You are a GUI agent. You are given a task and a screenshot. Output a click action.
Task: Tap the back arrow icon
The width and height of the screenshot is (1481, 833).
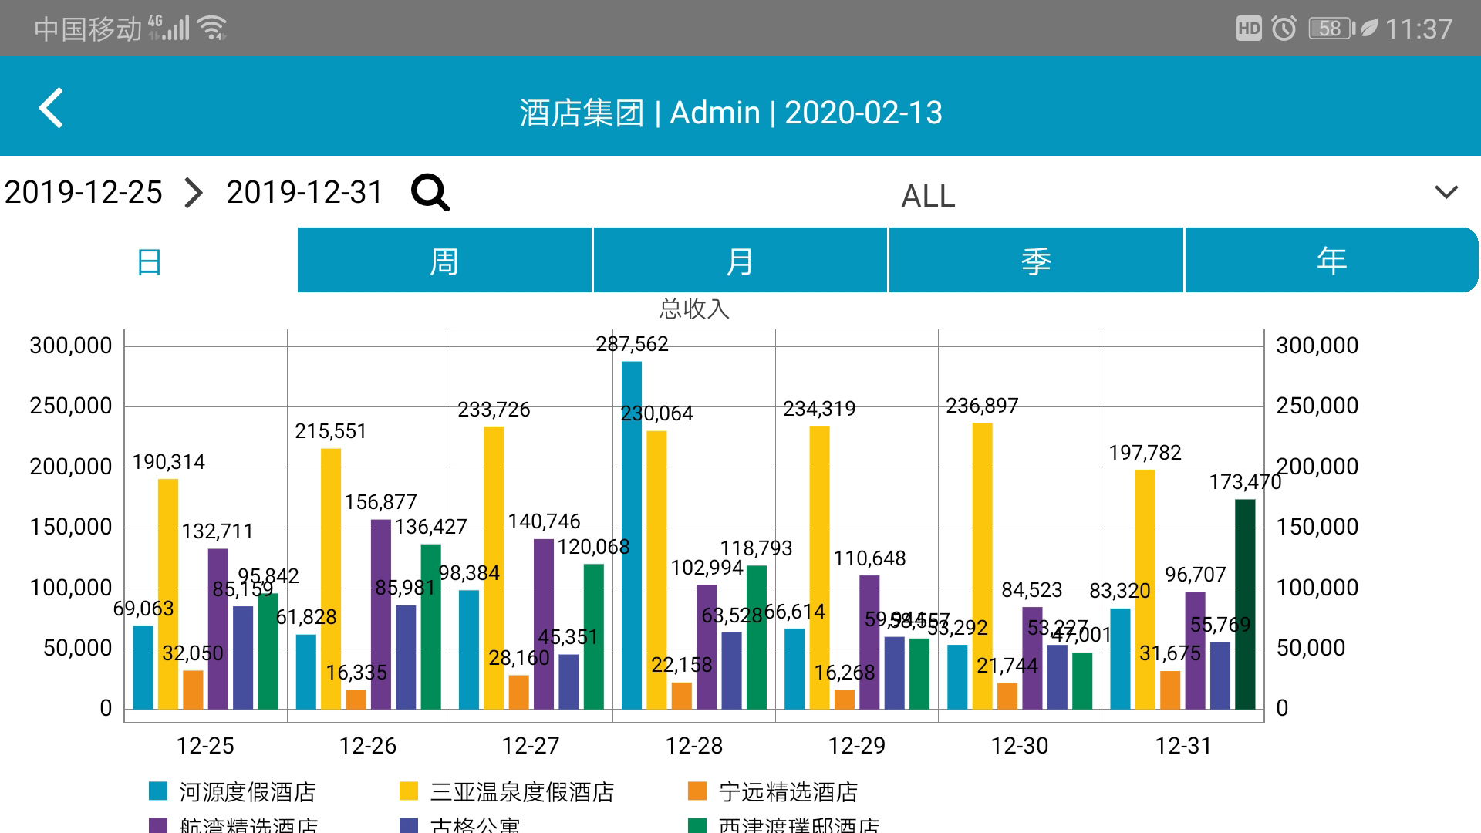tap(51, 108)
